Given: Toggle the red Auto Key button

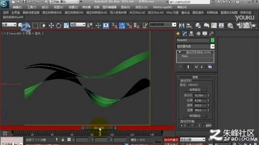Looking at the screenshot, I should coord(171,140).
